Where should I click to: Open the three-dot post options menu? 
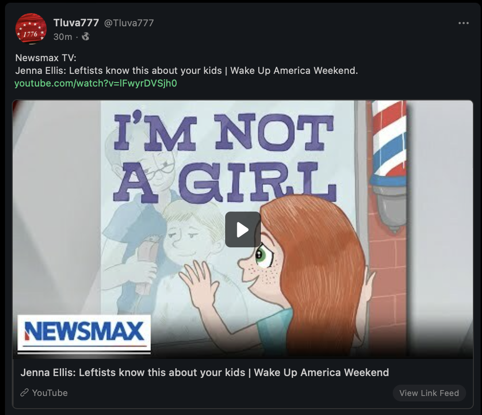tap(463, 23)
